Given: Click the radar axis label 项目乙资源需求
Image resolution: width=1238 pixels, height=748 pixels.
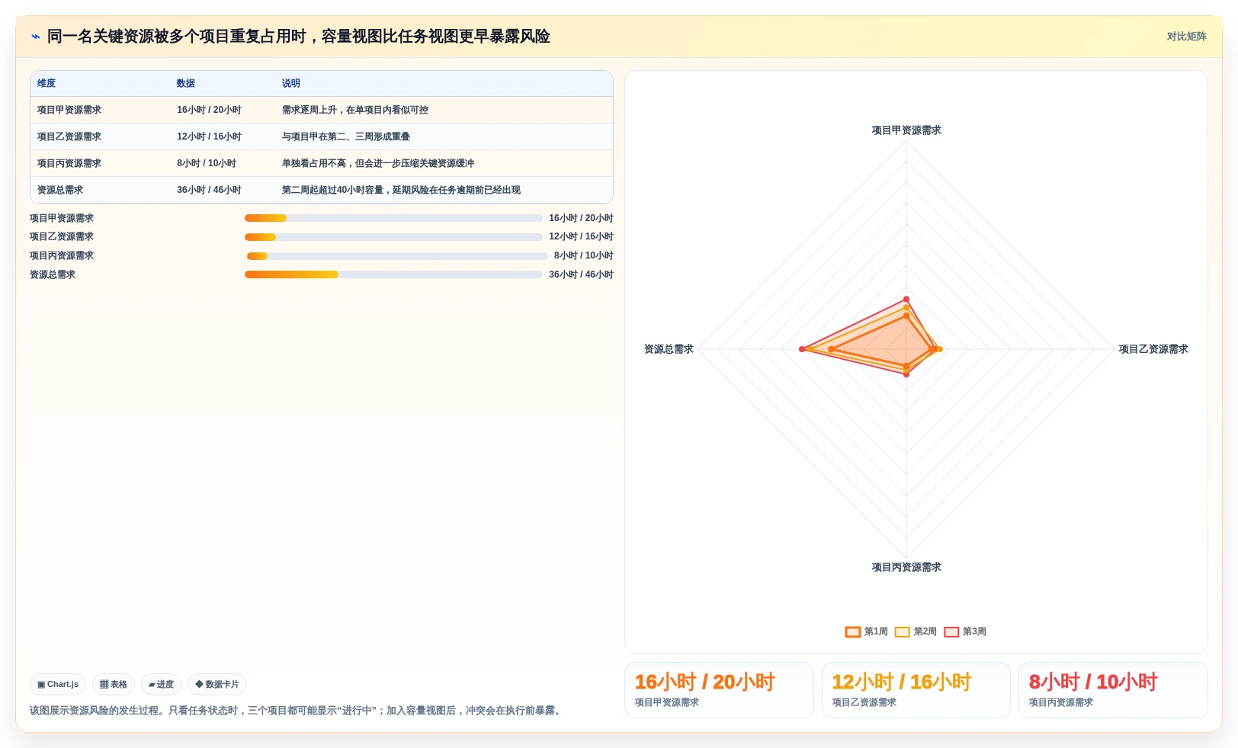Looking at the screenshot, I should pos(1153,349).
